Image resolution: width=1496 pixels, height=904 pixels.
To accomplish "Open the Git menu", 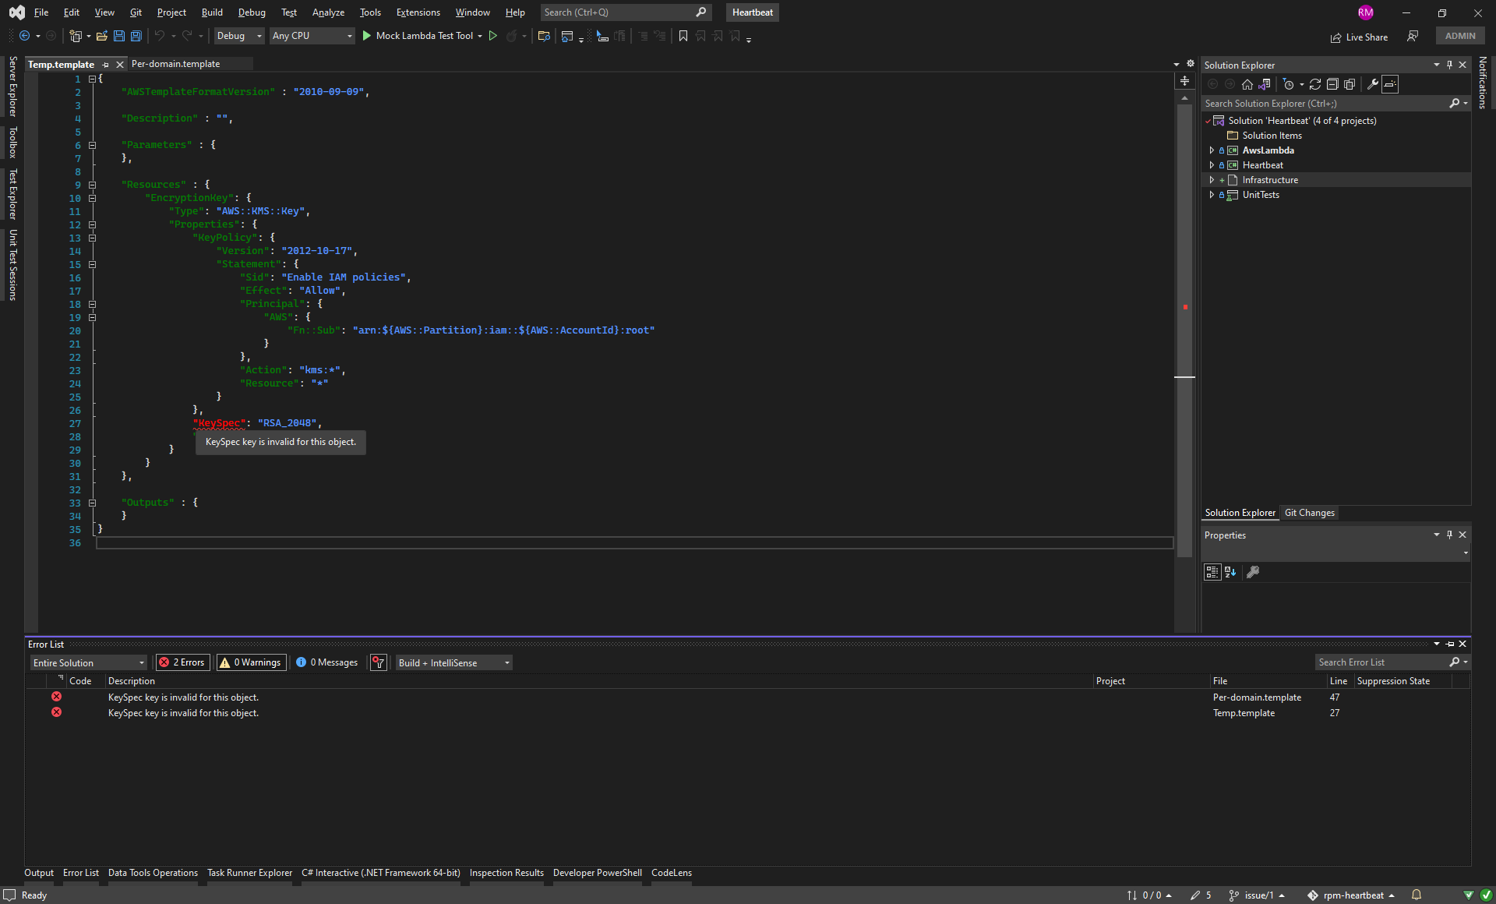I will [x=136, y=12].
